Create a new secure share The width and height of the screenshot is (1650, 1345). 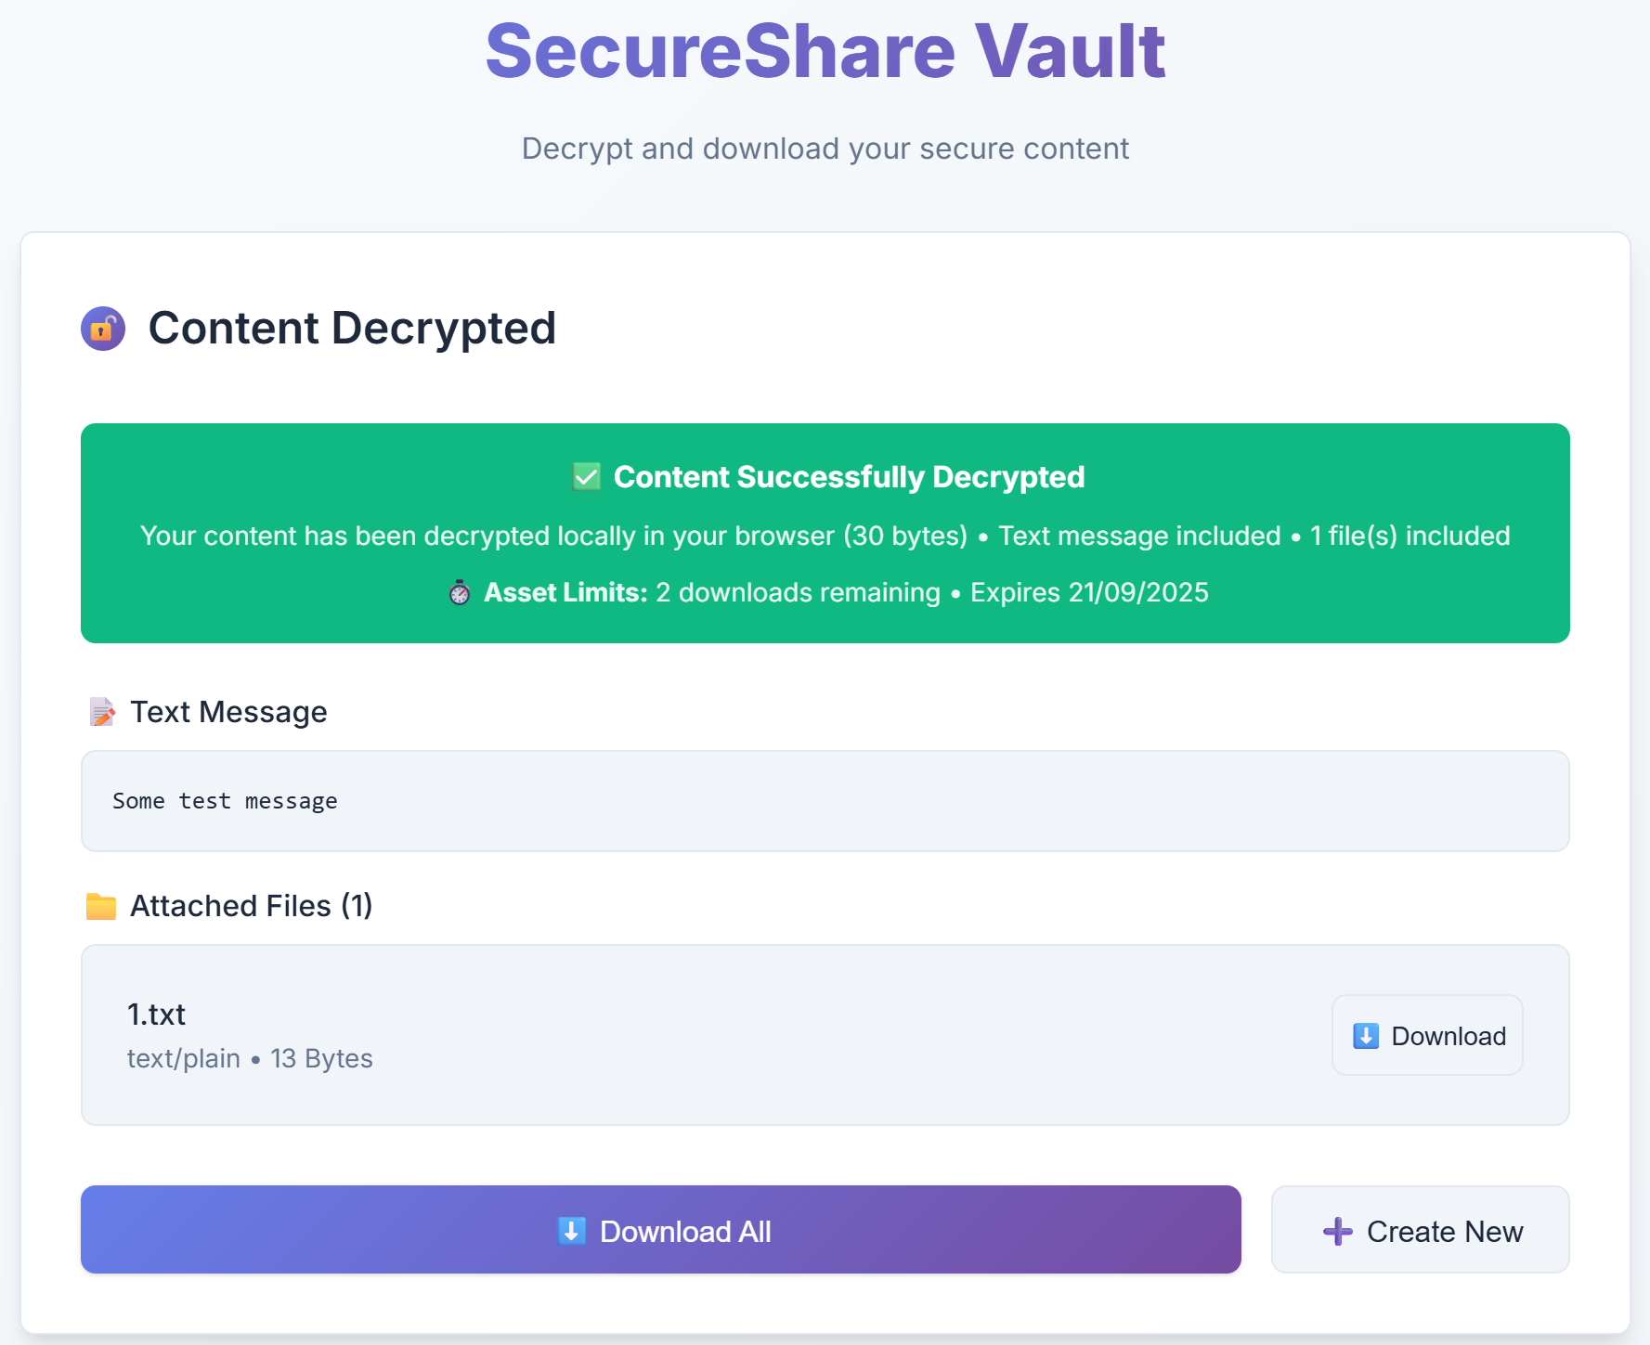click(x=1419, y=1230)
